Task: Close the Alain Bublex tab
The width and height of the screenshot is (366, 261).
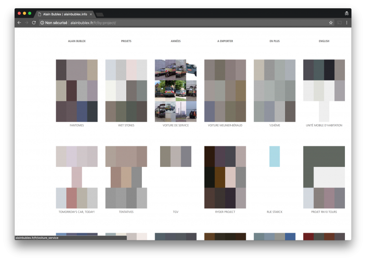Action: pyautogui.click(x=91, y=14)
